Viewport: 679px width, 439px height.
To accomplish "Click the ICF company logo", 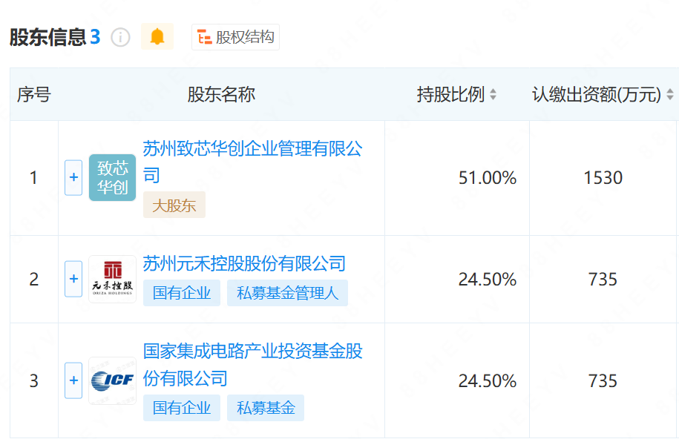I will 113,380.
